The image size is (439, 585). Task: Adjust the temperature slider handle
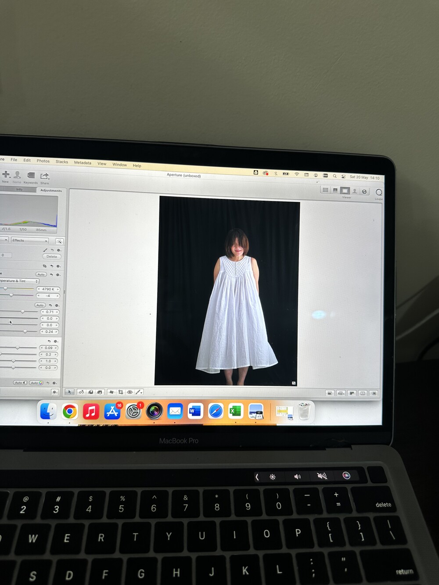pyautogui.click(x=5, y=288)
